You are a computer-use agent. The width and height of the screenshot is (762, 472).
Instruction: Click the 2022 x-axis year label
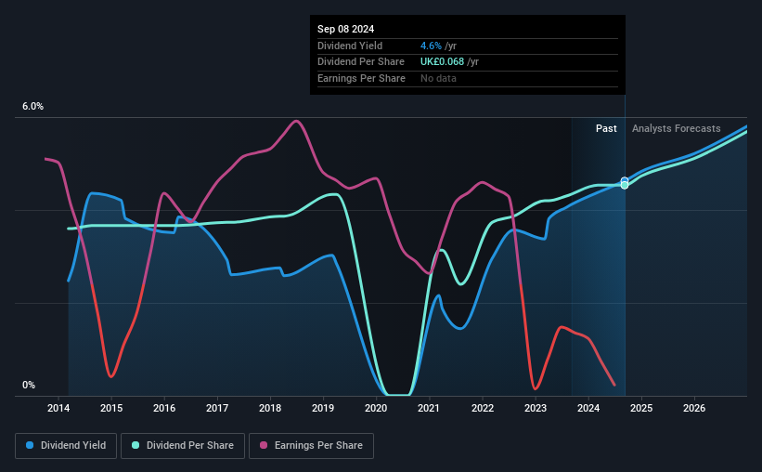click(x=483, y=408)
